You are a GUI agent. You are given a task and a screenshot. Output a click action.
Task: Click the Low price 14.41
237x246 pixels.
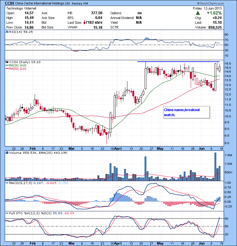pos(29,23)
